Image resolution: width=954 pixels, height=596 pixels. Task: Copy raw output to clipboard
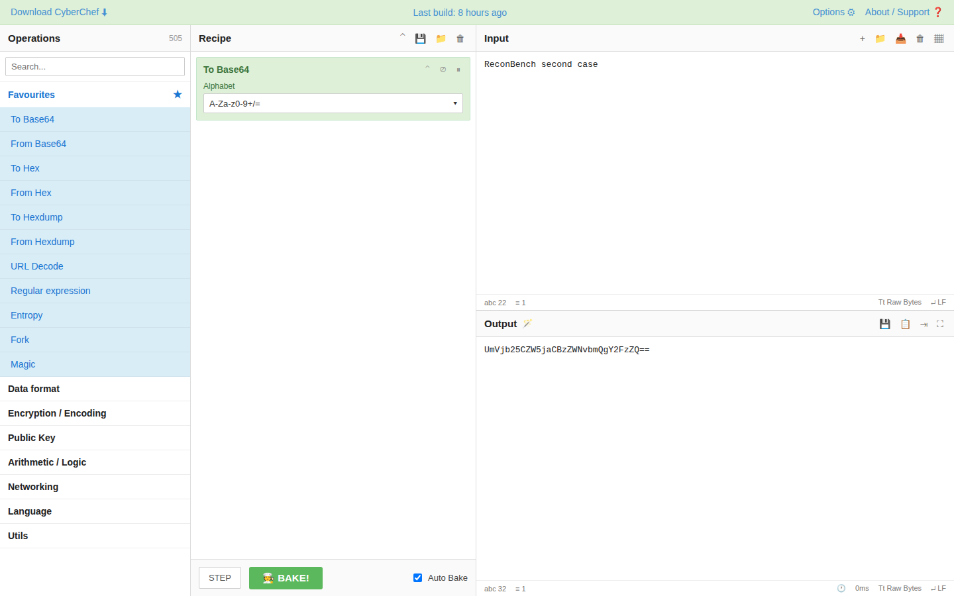coord(905,324)
